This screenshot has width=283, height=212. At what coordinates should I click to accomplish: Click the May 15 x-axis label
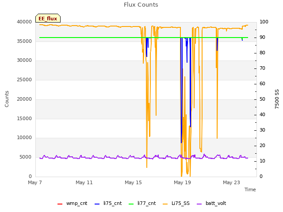coord(133,182)
